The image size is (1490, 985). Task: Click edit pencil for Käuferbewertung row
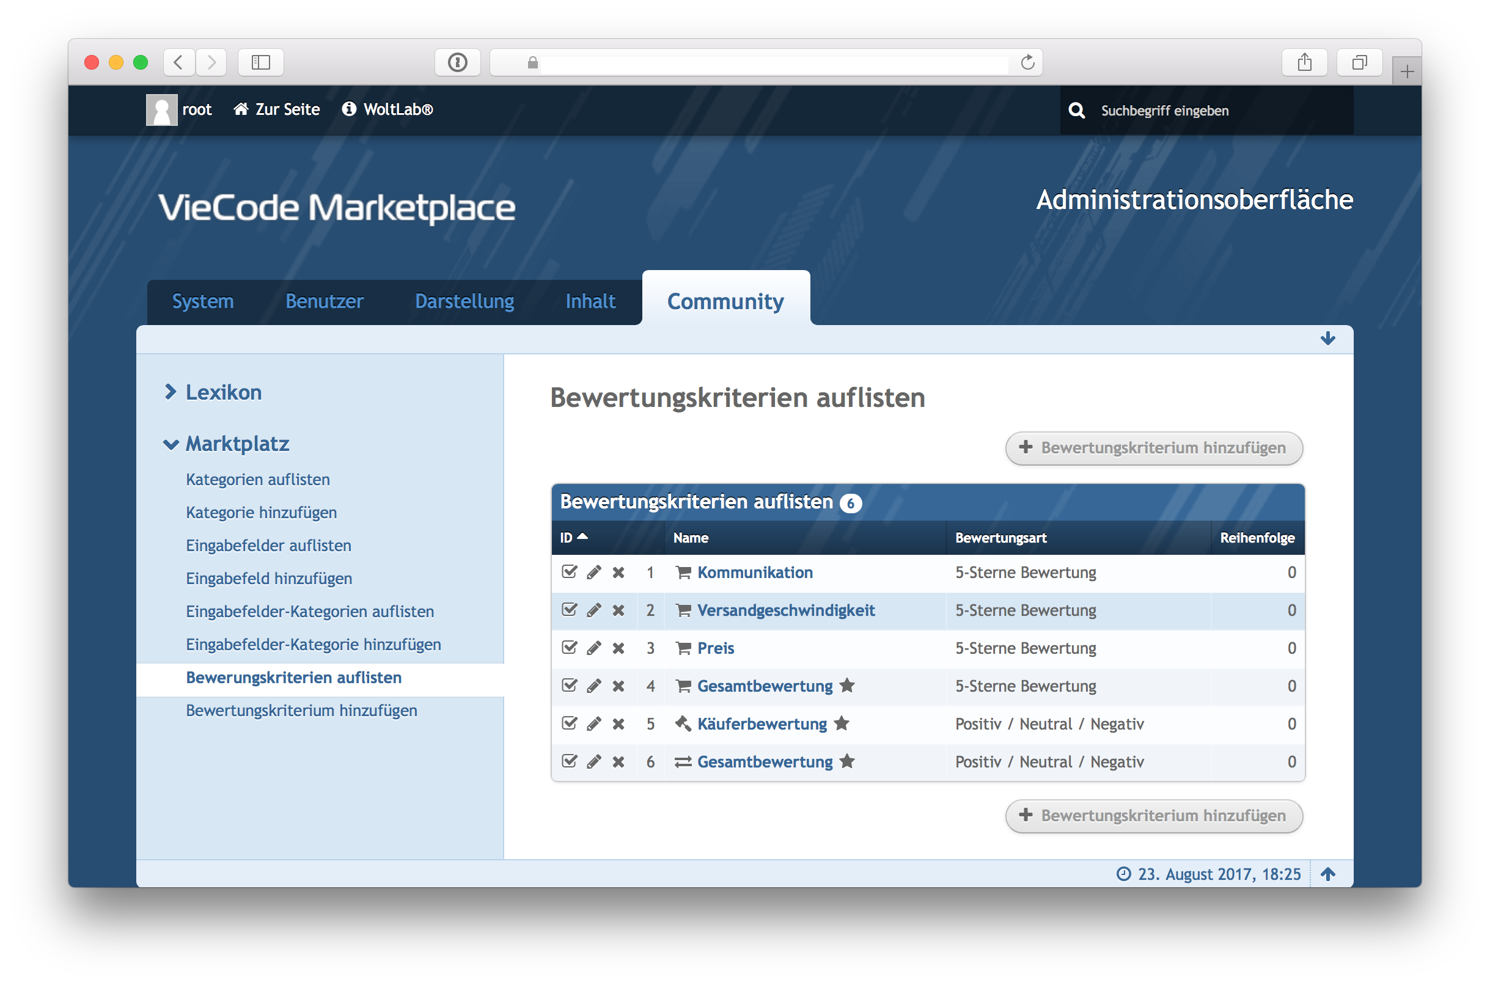593,723
